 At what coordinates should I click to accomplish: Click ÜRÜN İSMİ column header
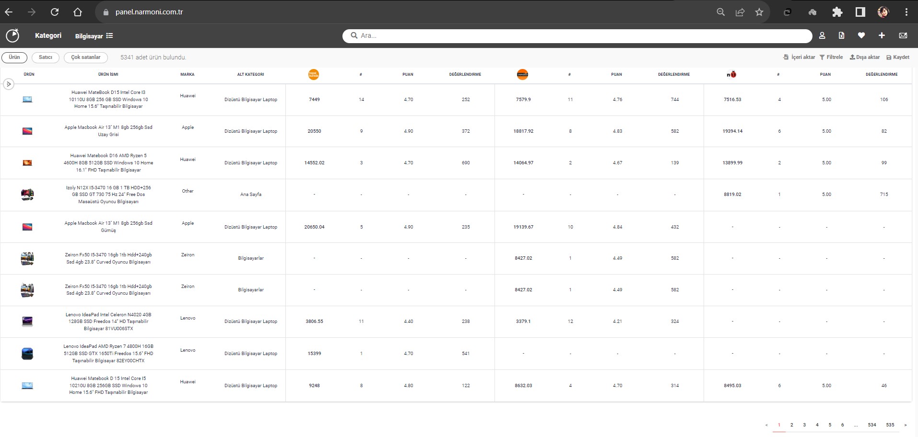click(x=108, y=74)
